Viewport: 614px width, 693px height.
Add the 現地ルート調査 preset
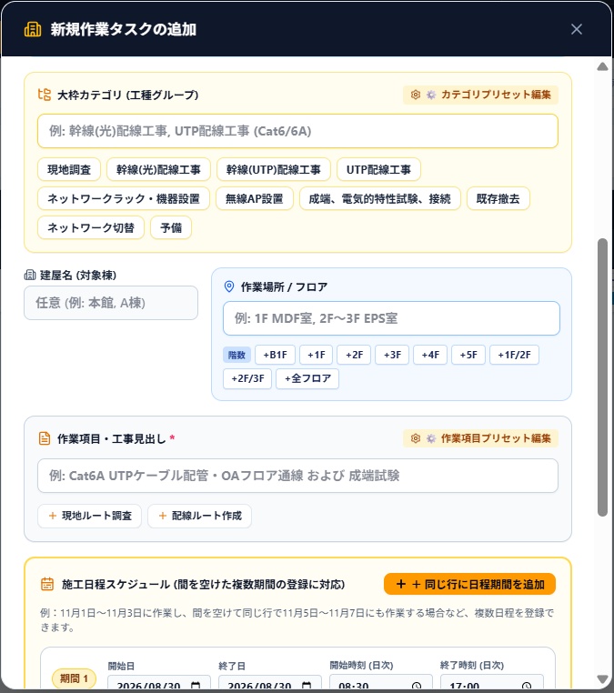click(90, 516)
